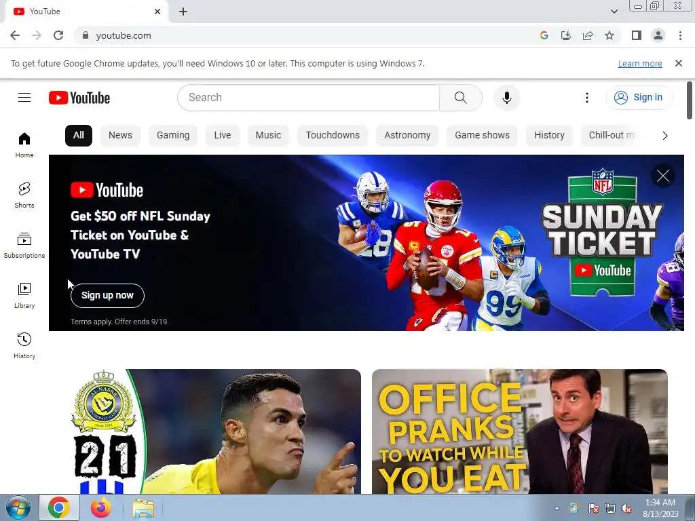
Task: Show hidden system tray icons
Action: 557,508
